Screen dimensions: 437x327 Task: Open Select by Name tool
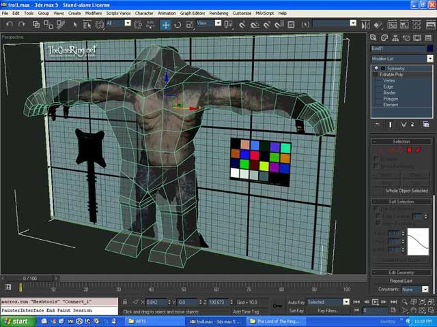click(87, 25)
